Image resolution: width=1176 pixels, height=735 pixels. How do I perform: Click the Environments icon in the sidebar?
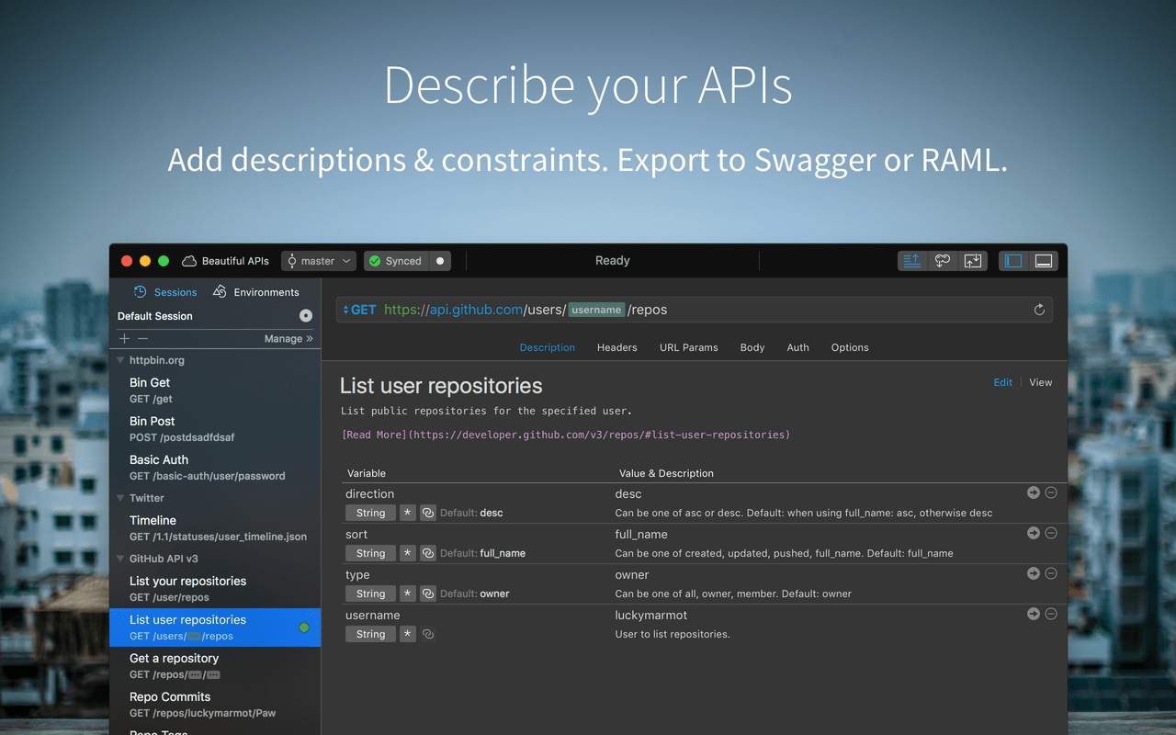click(x=220, y=292)
